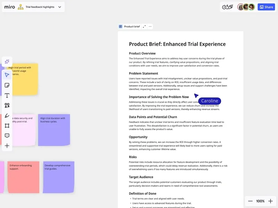Select the pen drawing tool
278x208 pixels.
pyautogui.click(x=7, y=115)
